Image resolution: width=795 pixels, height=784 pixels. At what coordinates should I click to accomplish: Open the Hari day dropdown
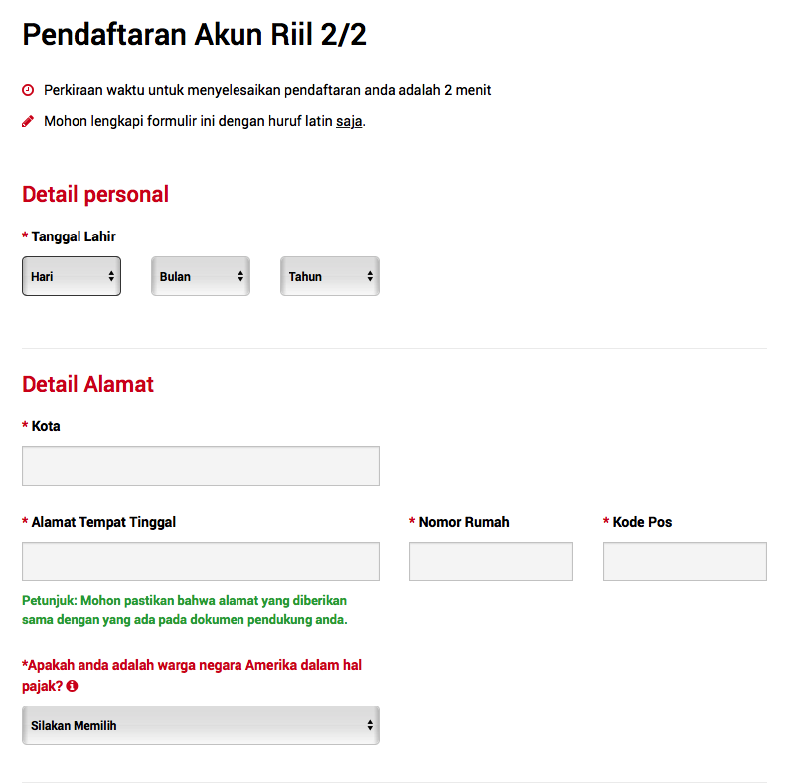pos(72,277)
